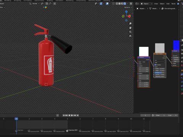Click the End frame field
This screenshot has height=137, width=183.
[173, 115]
